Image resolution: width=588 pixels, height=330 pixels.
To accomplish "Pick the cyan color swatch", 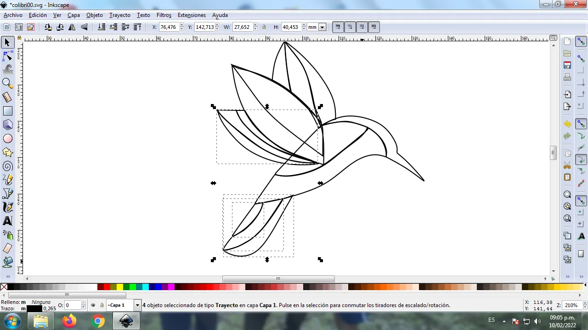I will coord(146,287).
